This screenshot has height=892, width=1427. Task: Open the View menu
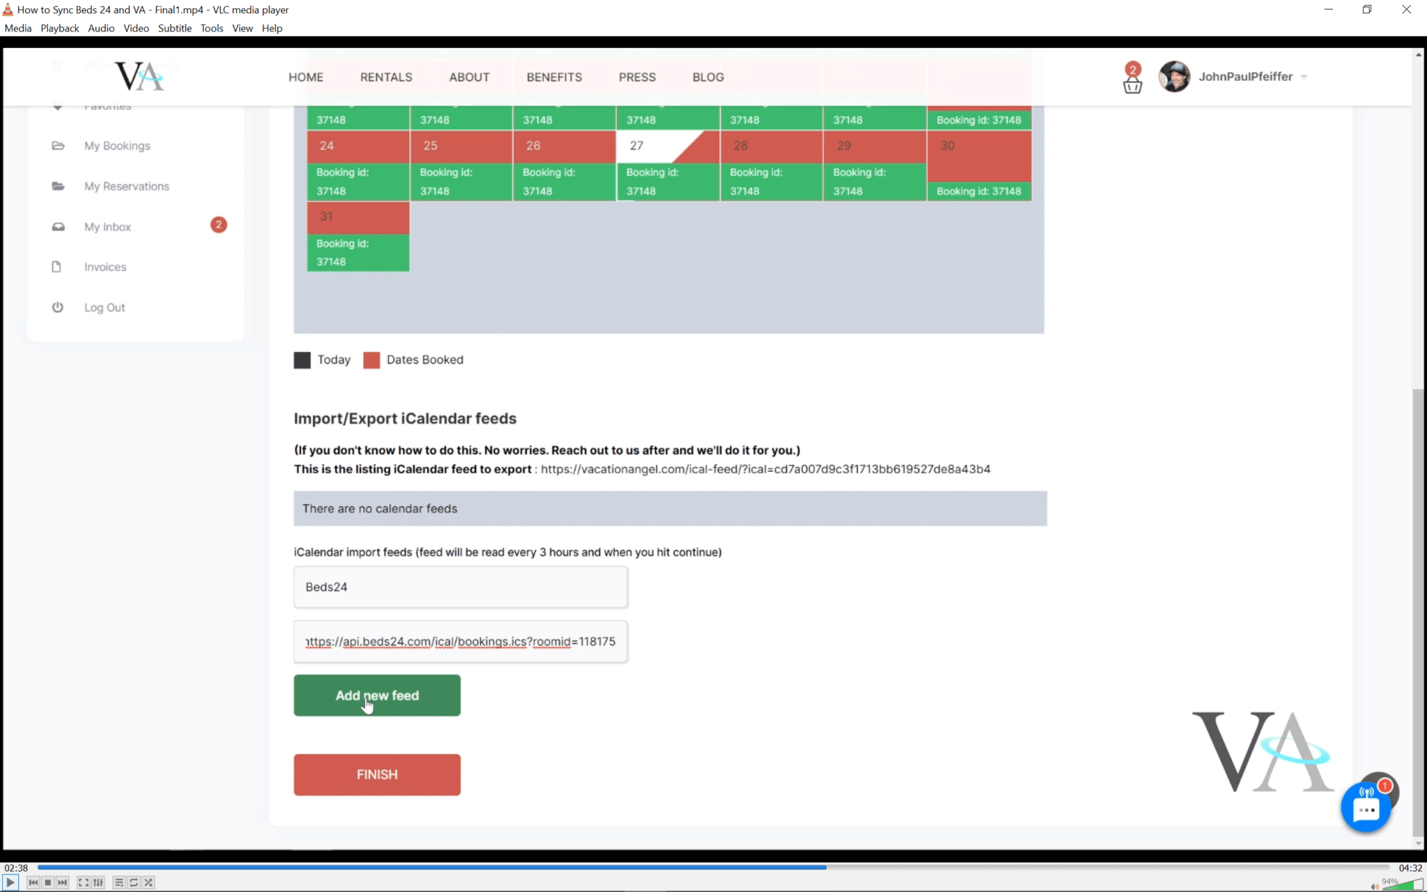coord(242,28)
